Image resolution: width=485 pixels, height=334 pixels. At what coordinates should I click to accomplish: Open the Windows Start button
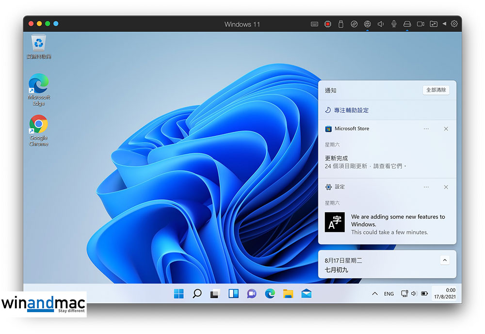point(179,294)
